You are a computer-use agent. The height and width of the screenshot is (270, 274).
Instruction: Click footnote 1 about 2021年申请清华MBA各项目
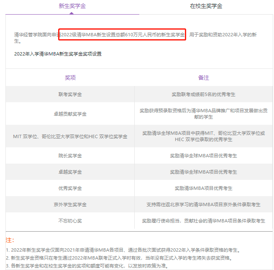[123, 250]
